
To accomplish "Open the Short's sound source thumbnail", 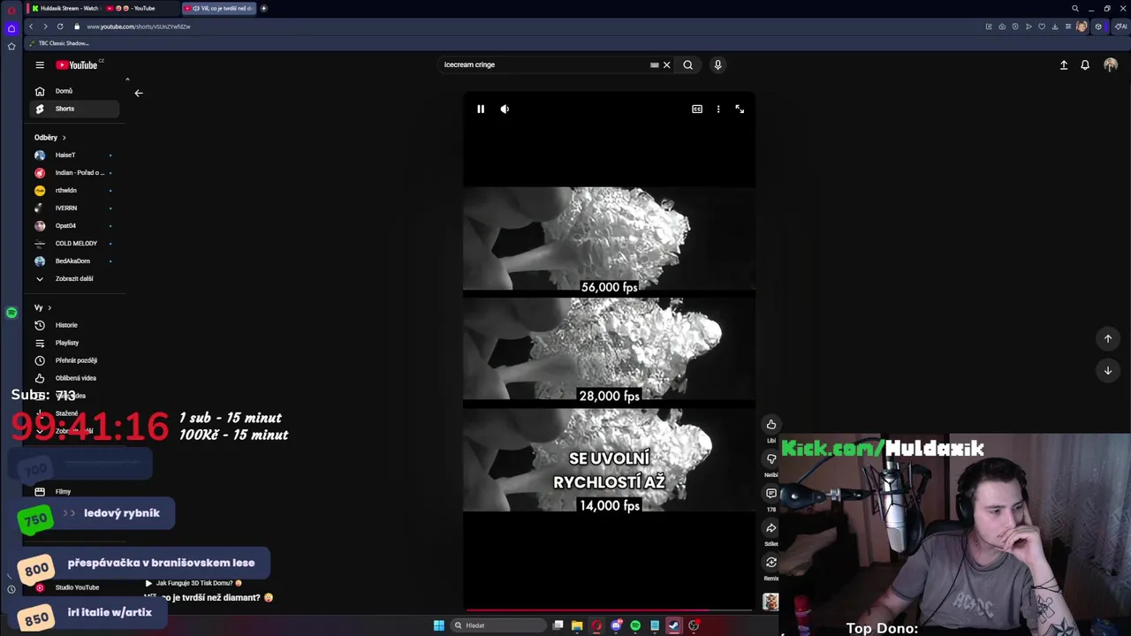I will click(x=771, y=602).
